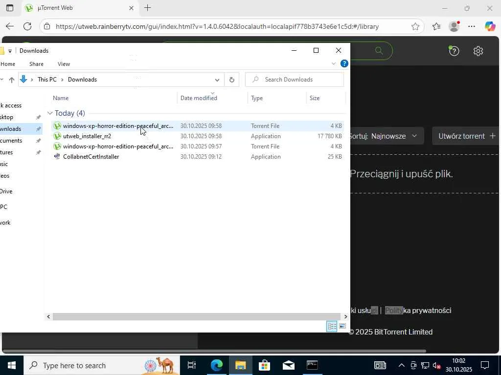This screenshot has width=501, height=375.
Task: Click Downloads in the address breadcrumb
Action: (x=82, y=80)
